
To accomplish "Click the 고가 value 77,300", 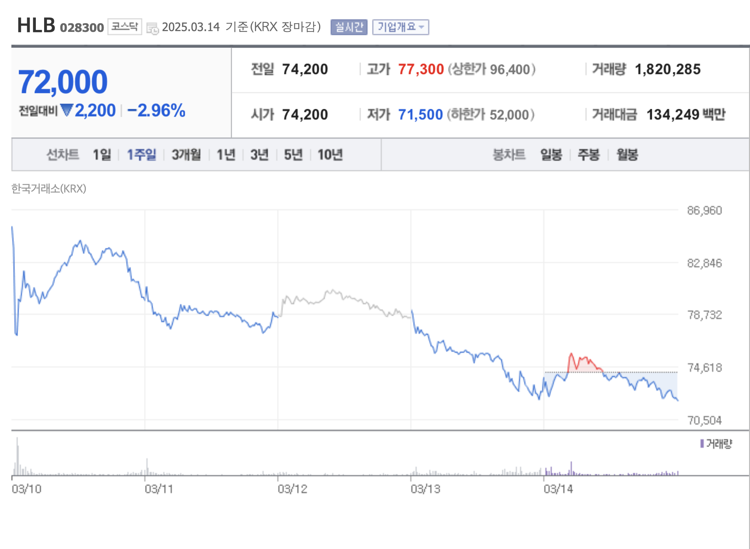I will 421,69.
